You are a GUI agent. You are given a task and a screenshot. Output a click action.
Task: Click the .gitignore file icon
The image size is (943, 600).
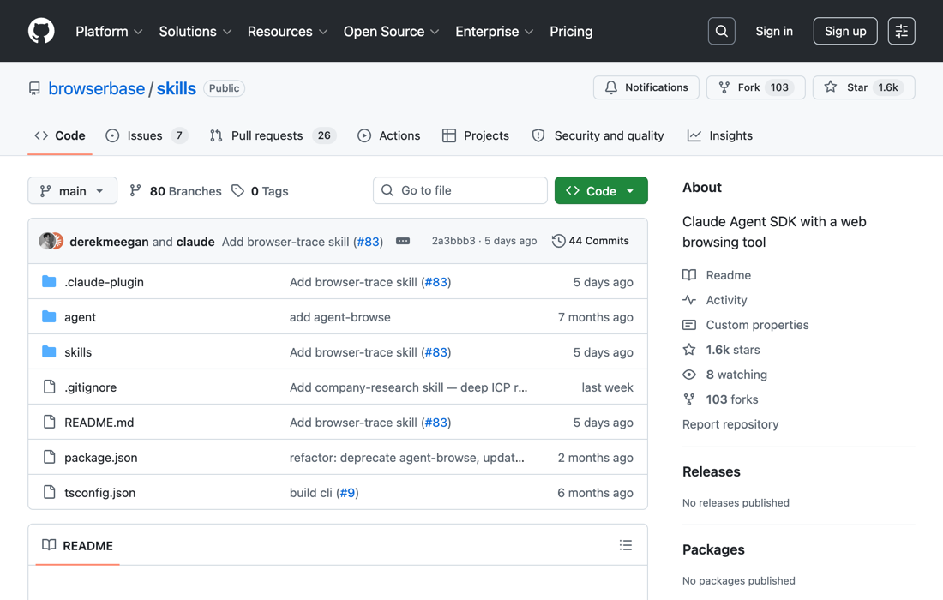pyautogui.click(x=50, y=387)
